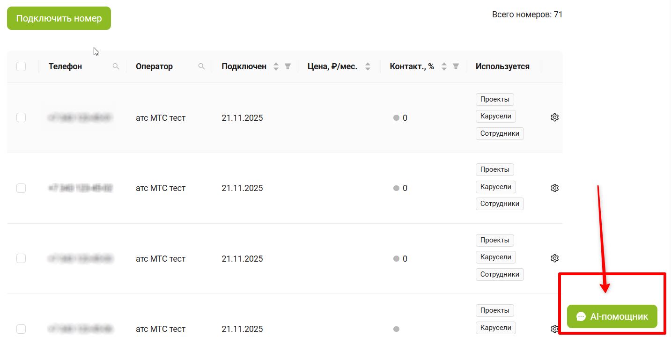
Task: Open the Подключен column filter icon
Action: (x=288, y=66)
